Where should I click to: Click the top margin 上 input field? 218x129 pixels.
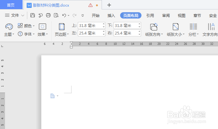click(90, 25)
